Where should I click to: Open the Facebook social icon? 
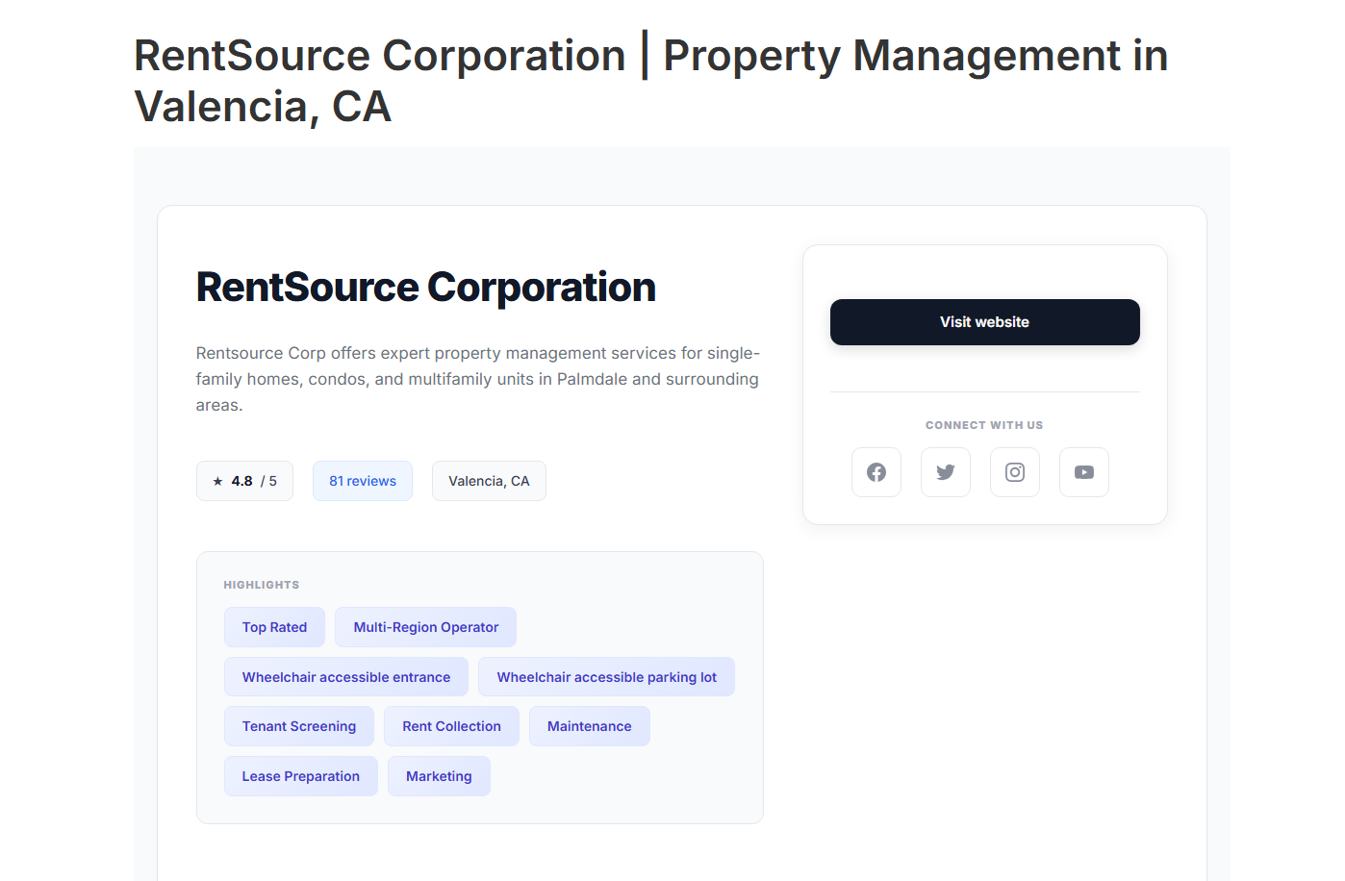tap(876, 472)
